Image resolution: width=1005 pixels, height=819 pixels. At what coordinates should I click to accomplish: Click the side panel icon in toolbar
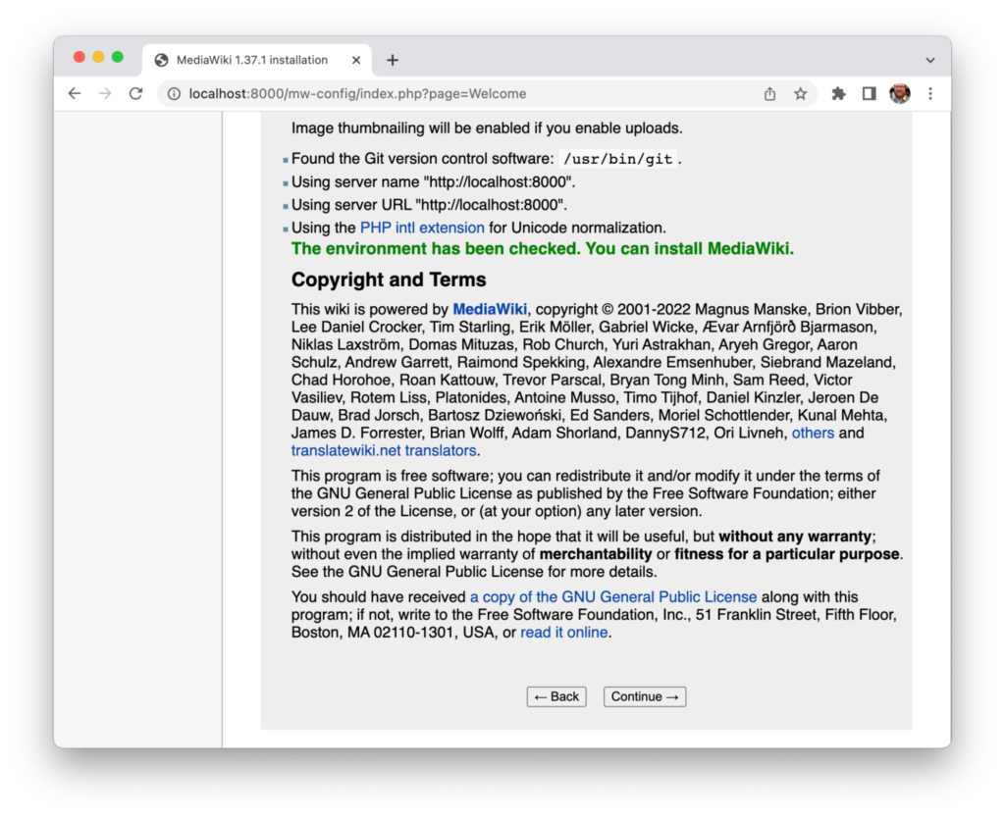[x=868, y=92]
